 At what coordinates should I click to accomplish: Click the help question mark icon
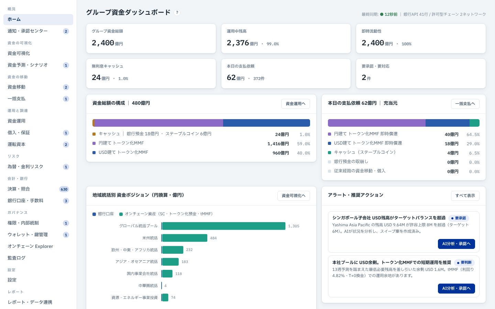(177, 12)
